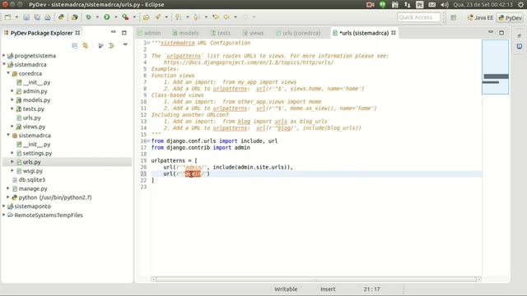Click the clock date in top panel
Viewport: 527px width, 296px height.
tap(483, 5)
